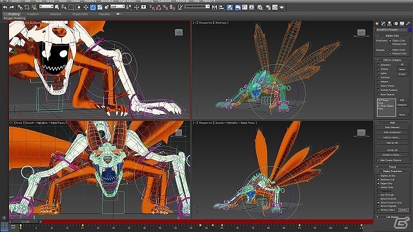Activate the Select and Move tool
The width and height of the screenshot is (413, 232).
coord(86,7)
